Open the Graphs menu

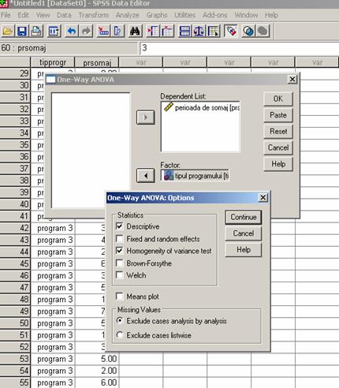pos(157,15)
